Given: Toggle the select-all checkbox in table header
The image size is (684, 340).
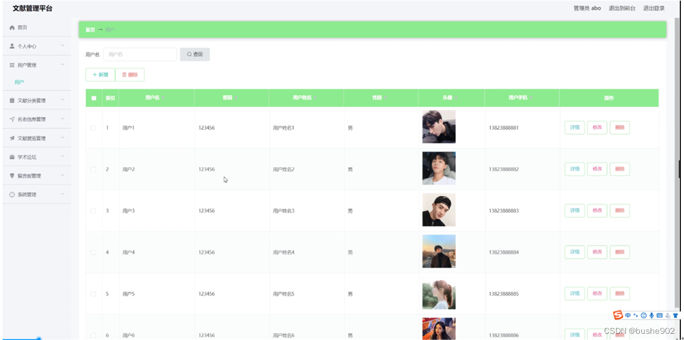Looking at the screenshot, I should point(94,98).
